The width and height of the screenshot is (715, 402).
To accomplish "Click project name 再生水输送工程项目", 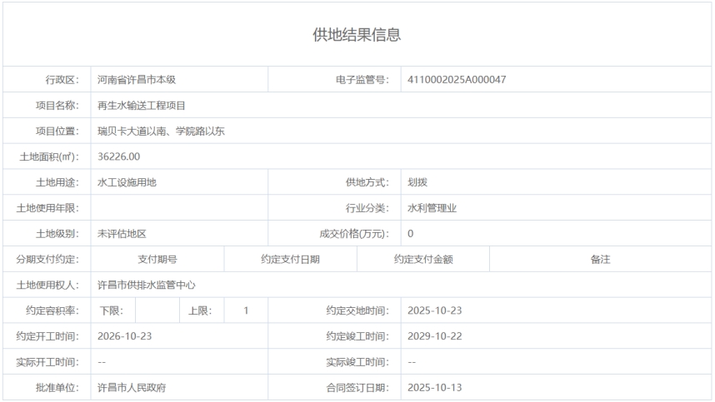I will tap(141, 106).
